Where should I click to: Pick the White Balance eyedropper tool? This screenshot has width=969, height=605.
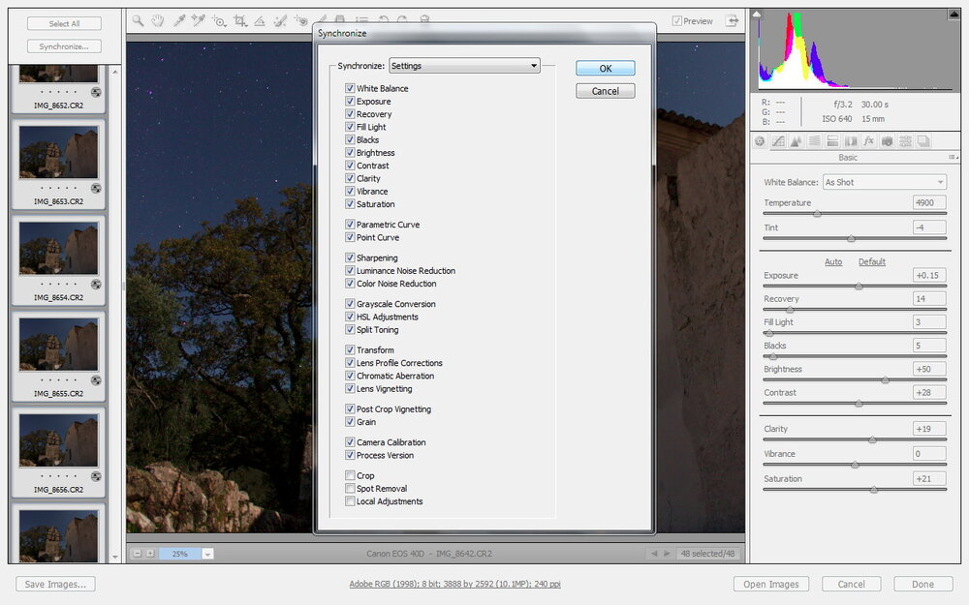click(179, 20)
